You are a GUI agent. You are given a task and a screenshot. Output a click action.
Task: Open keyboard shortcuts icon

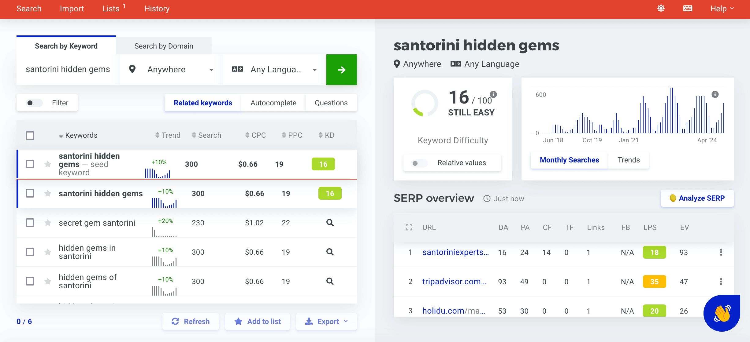[x=688, y=9]
